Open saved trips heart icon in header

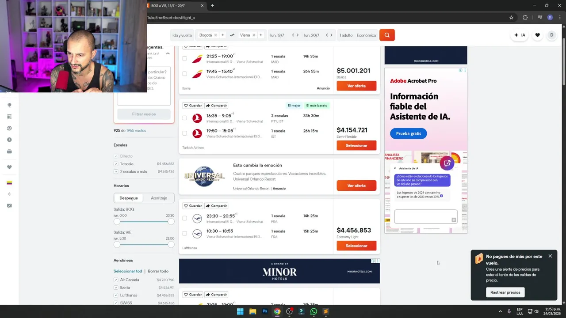(x=537, y=35)
